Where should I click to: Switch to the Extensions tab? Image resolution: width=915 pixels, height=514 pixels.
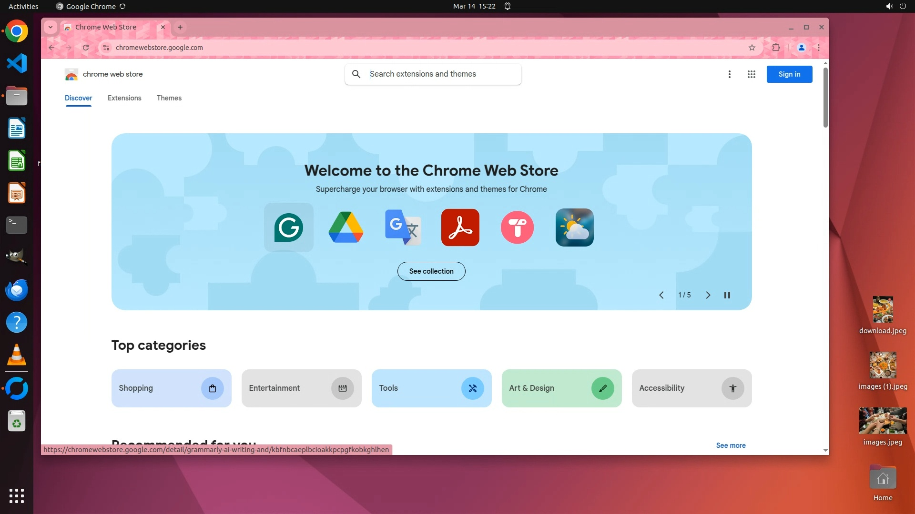(x=124, y=98)
